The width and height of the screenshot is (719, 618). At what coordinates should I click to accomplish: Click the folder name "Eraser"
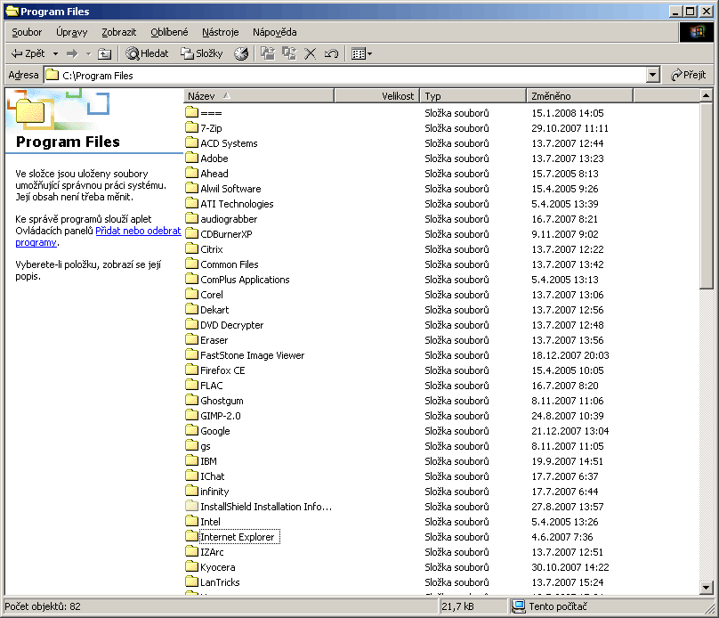click(214, 340)
